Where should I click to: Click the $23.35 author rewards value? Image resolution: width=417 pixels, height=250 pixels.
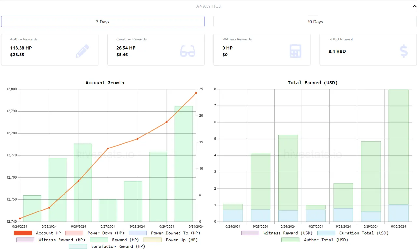click(x=17, y=55)
